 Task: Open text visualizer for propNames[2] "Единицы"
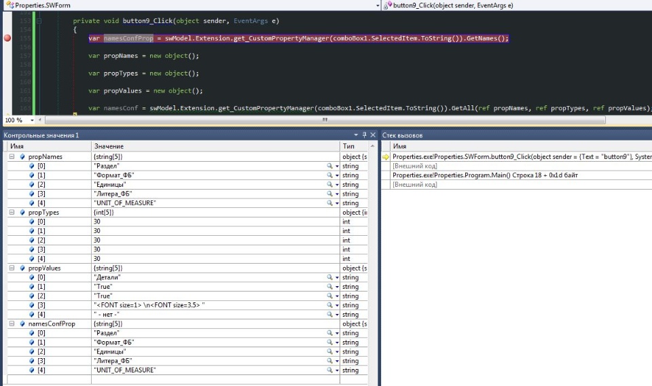pyautogui.click(x=330, y=185)
